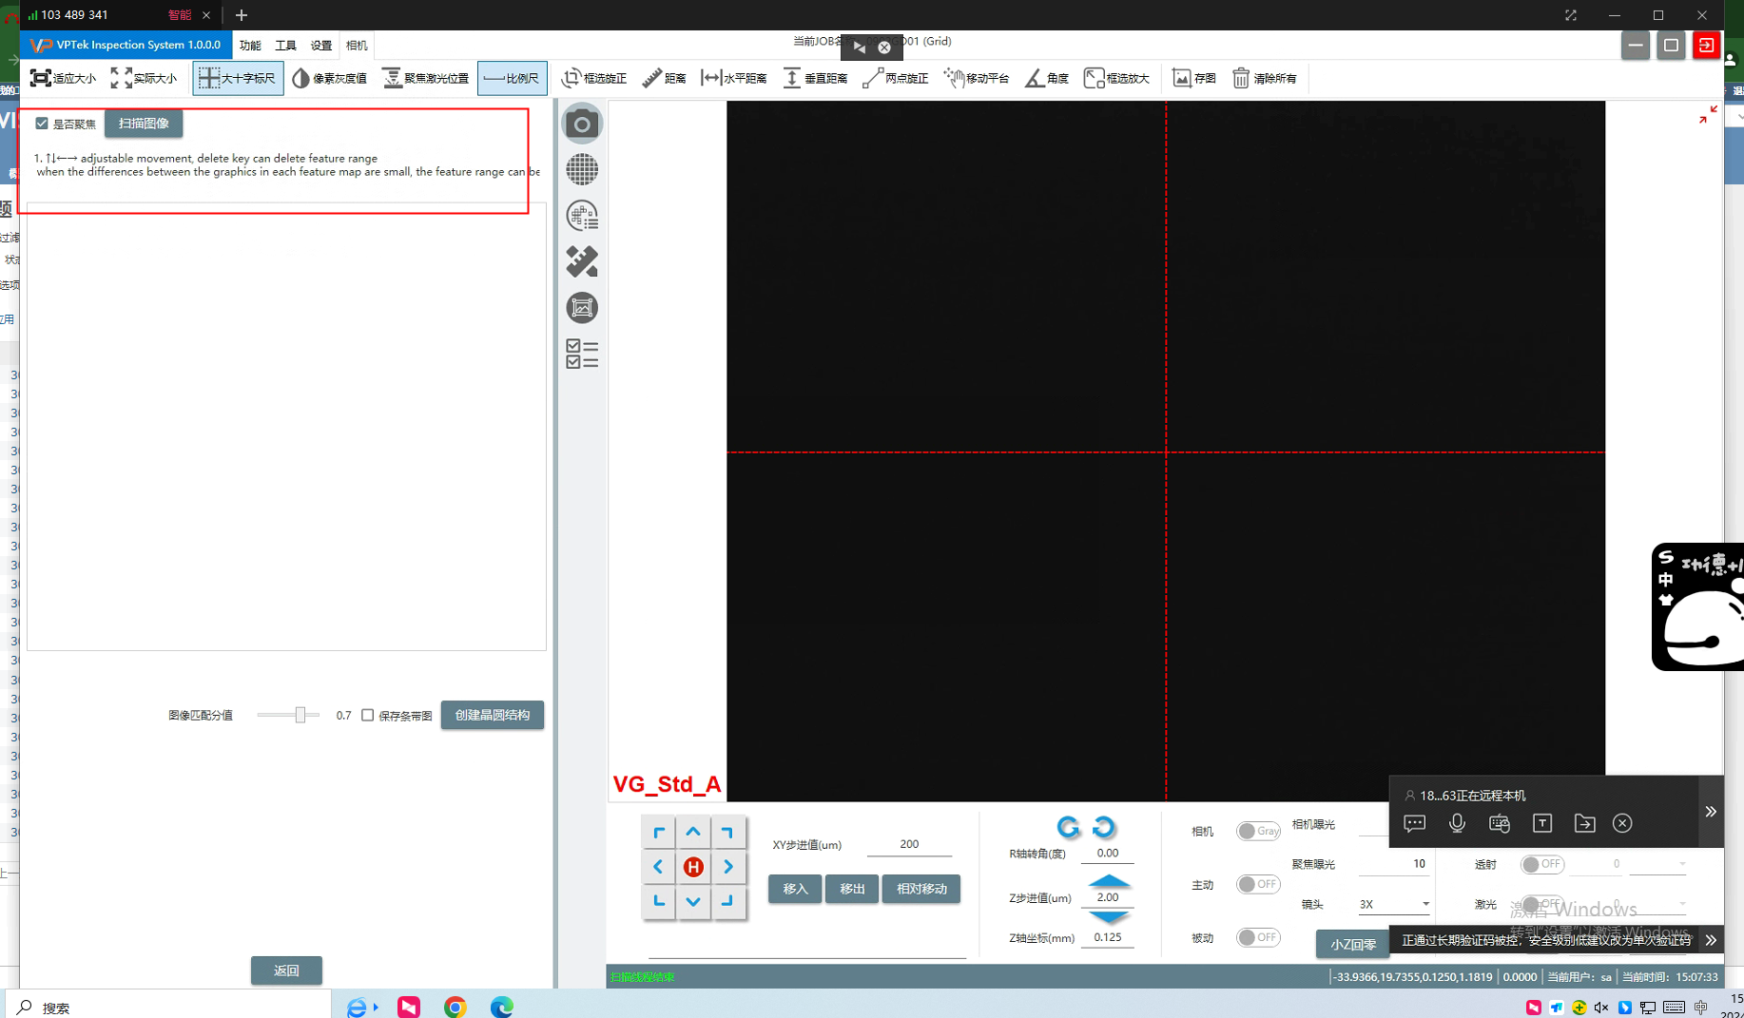The height and width of the screenshot is (1018, 1744).
Task: Move stage up with the up arrow
Action: click(693, 833)
